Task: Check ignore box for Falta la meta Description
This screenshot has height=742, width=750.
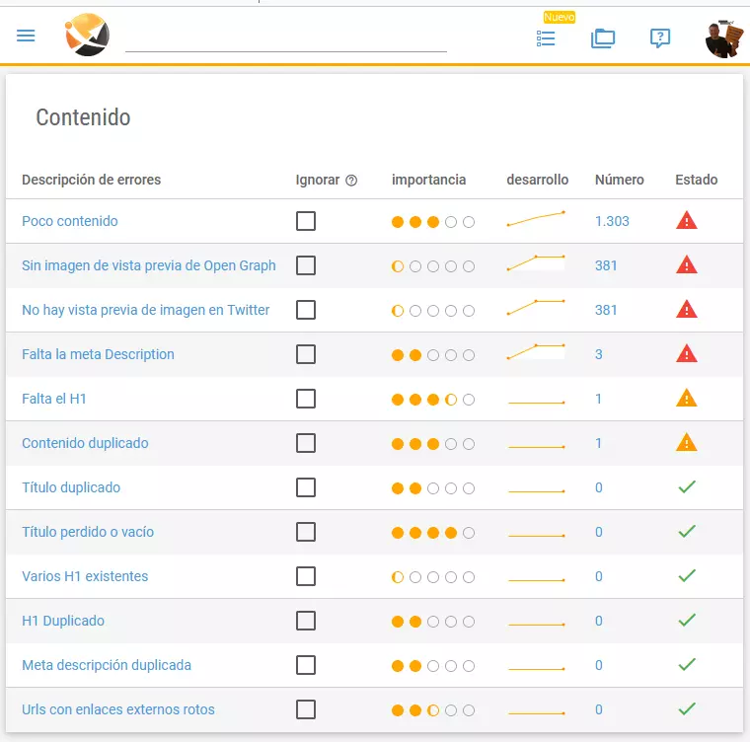Action: coord(306,354)
